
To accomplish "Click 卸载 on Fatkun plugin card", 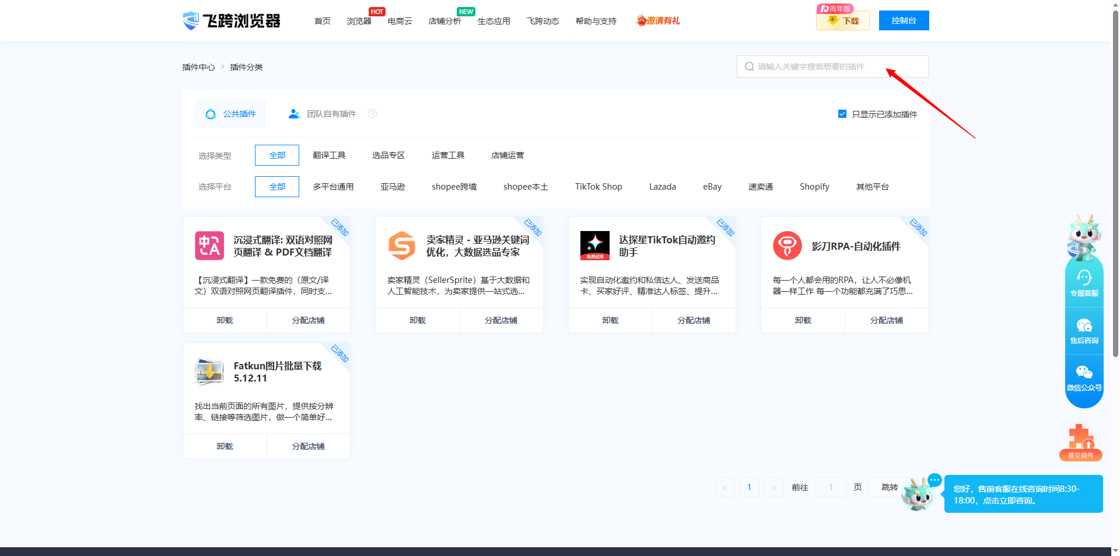I will (225, 446).
